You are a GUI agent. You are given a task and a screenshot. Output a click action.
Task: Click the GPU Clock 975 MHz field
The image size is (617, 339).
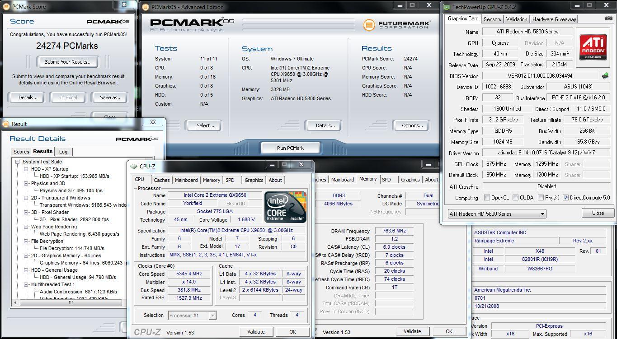pos(496,164)
